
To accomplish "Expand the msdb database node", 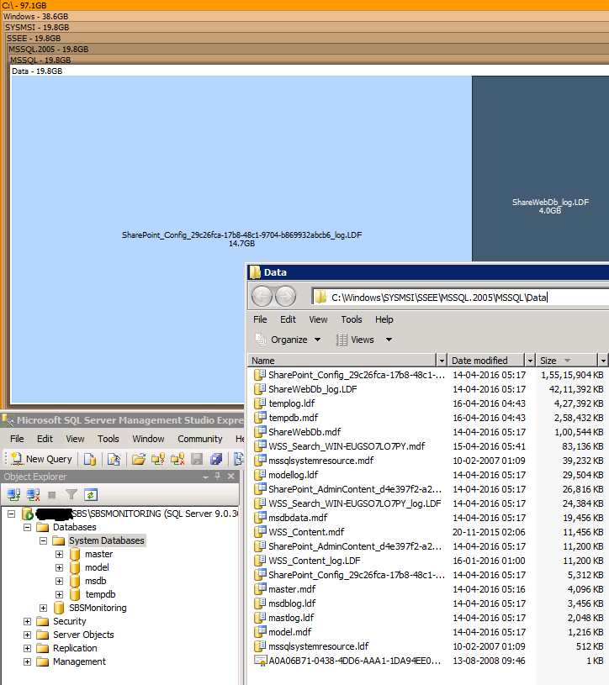I will 60,581.
